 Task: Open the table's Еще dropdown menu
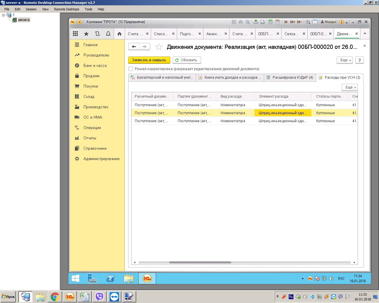click(x=350, y=87)
